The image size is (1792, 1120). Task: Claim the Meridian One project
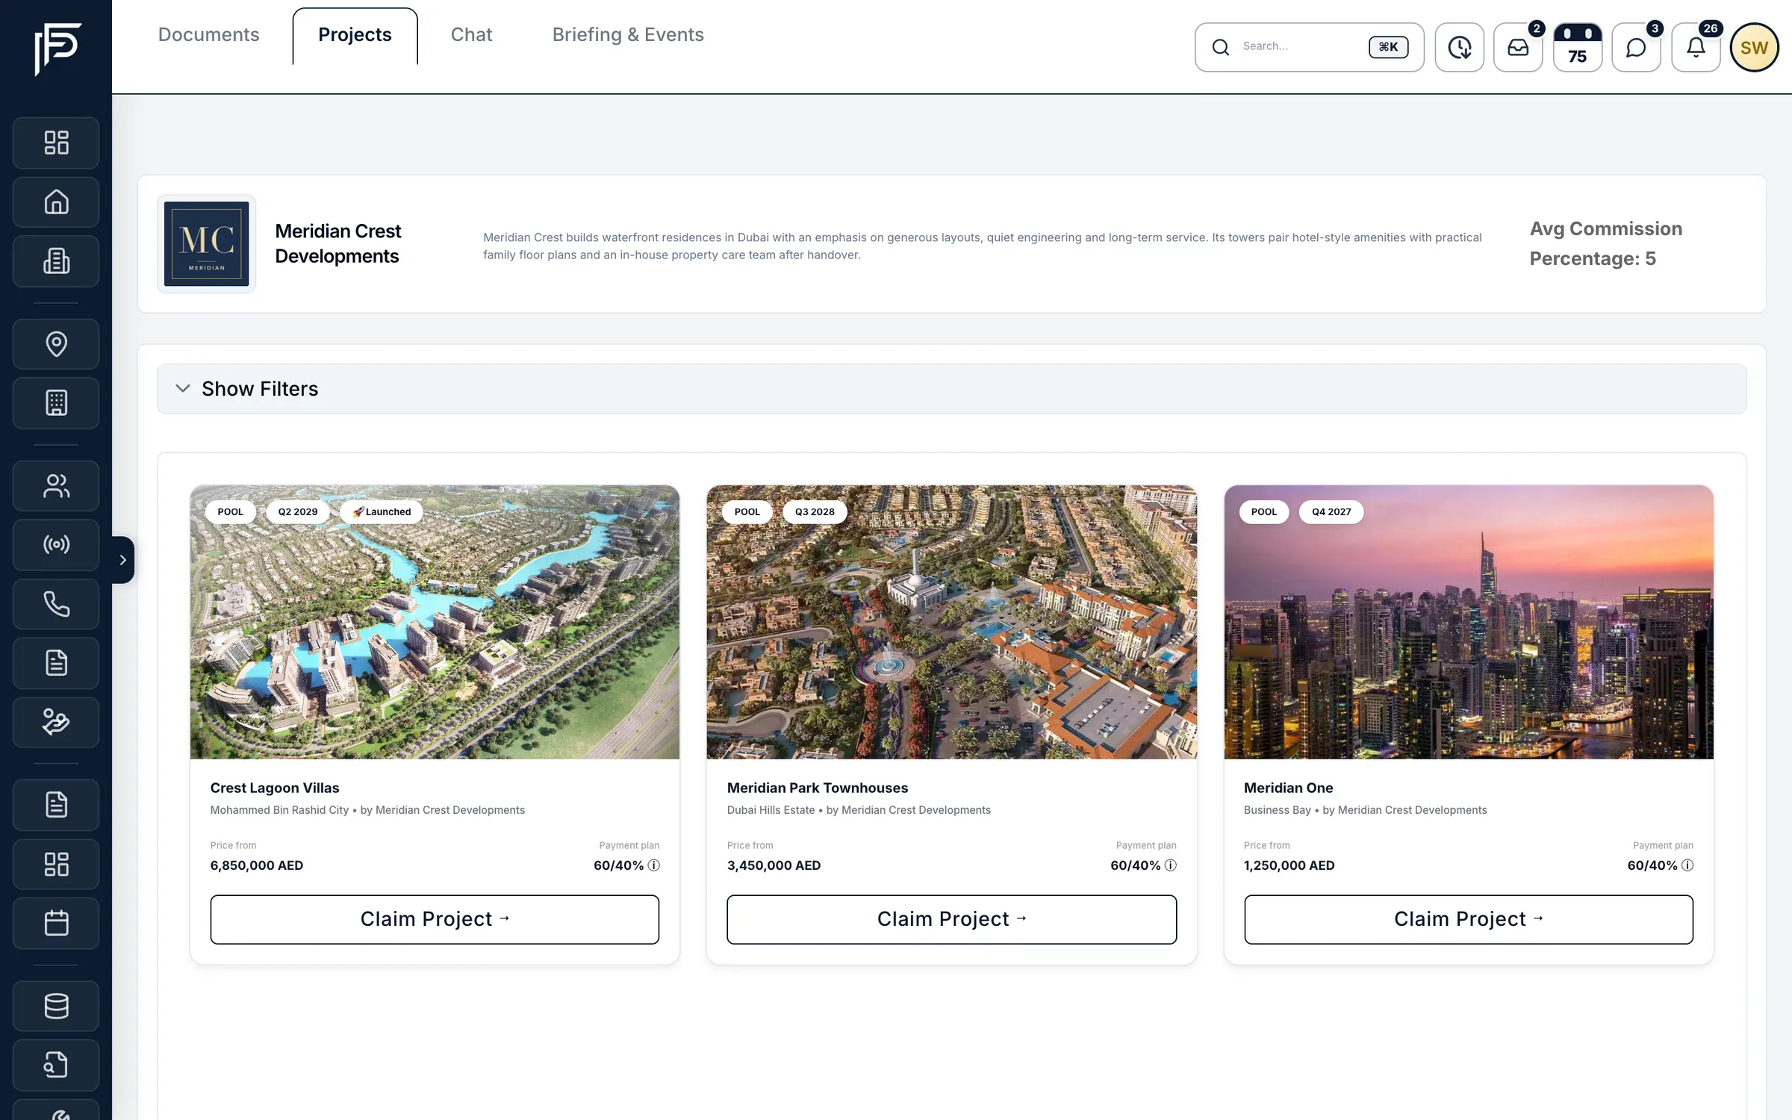point(1468,919)
